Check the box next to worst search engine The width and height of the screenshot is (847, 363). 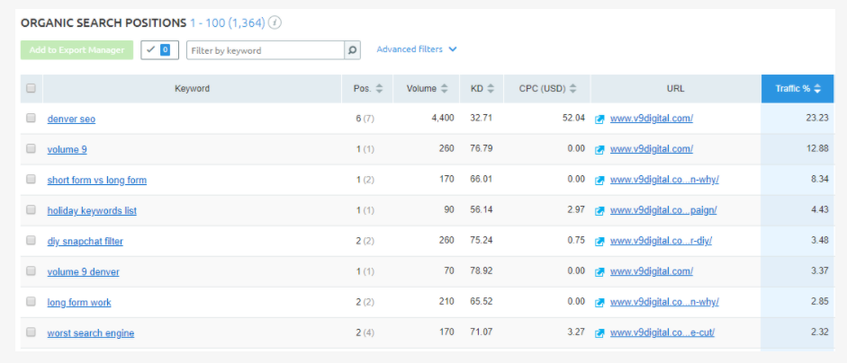(32, 332)
